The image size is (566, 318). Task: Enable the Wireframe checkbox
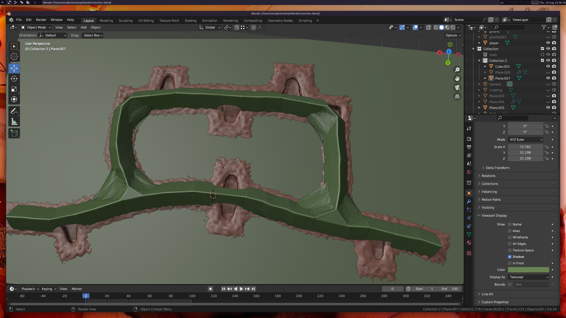click(510, 237)
